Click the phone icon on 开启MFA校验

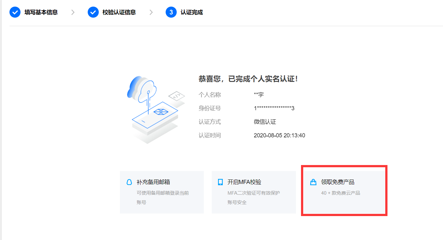point(221,182)
